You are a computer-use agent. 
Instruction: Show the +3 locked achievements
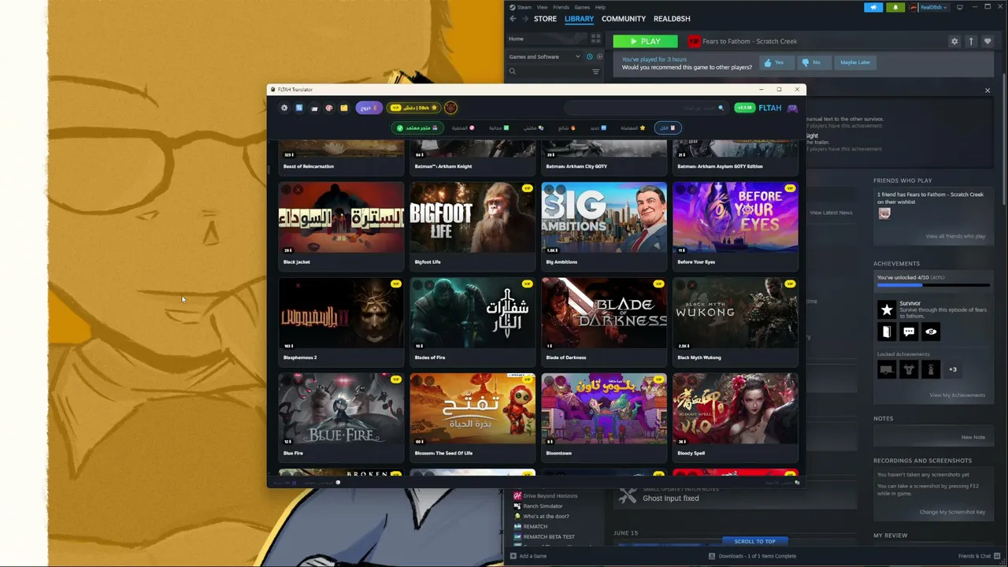(x=953, y=369)
